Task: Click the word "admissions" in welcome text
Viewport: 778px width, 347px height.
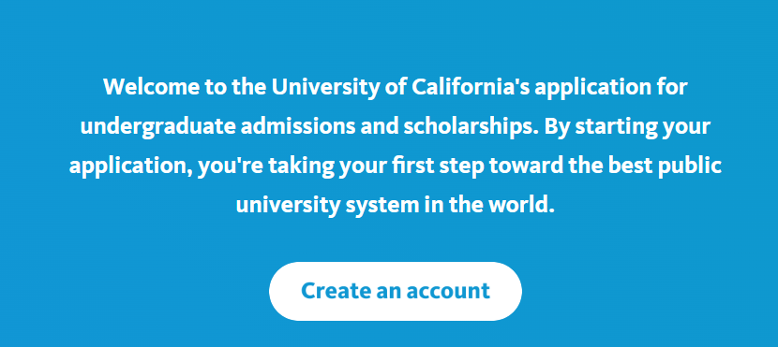Action: coord(299,127)
